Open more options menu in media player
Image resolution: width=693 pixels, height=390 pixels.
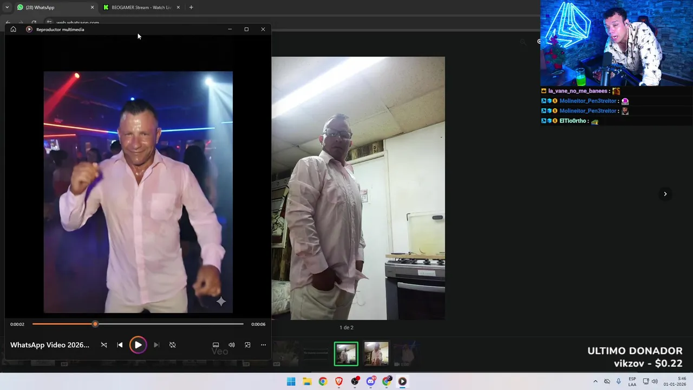[x=264, y=345]
